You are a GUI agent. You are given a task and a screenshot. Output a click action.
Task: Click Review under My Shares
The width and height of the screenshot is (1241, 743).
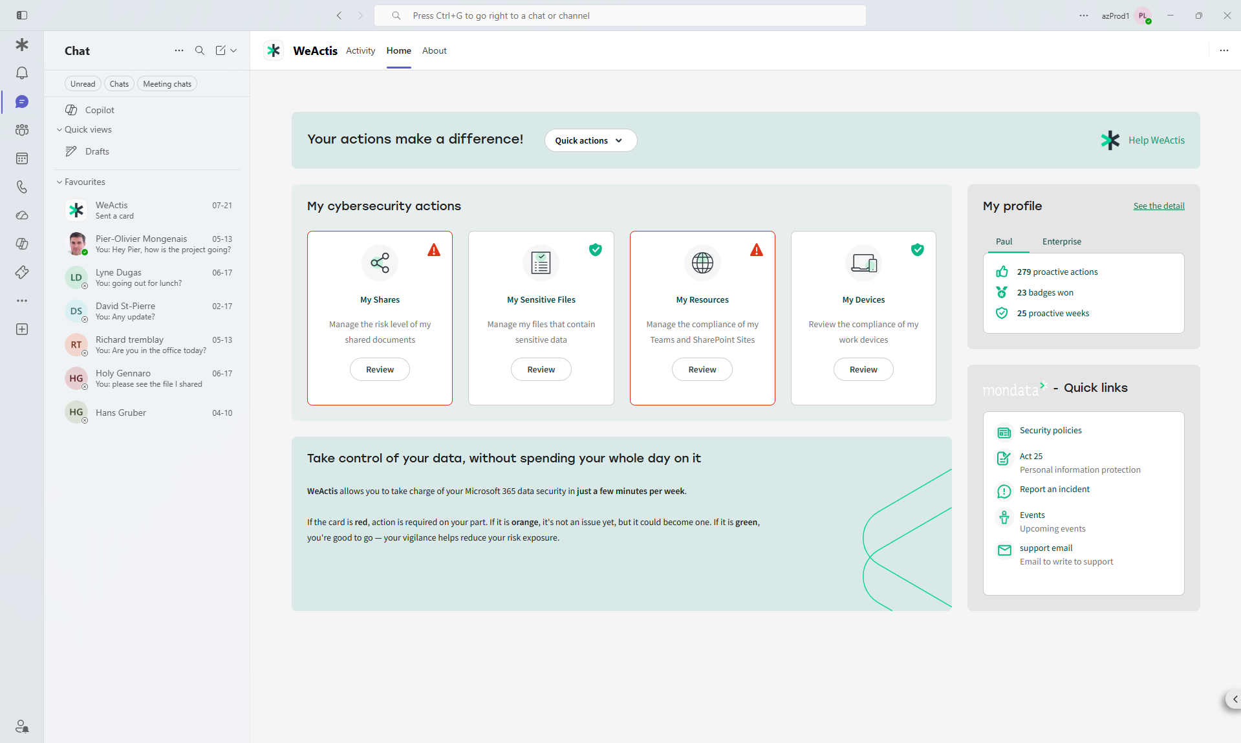pyautogui.click(x=380, y=369)
